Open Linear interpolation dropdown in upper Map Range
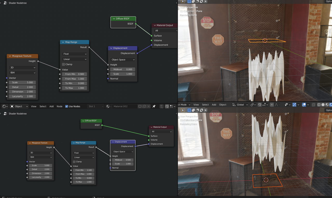The image size is (332, 198). pyautogui.click(x=75, y=59)
